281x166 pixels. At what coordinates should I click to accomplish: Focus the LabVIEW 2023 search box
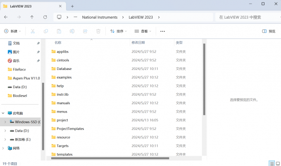click(247, 17)
